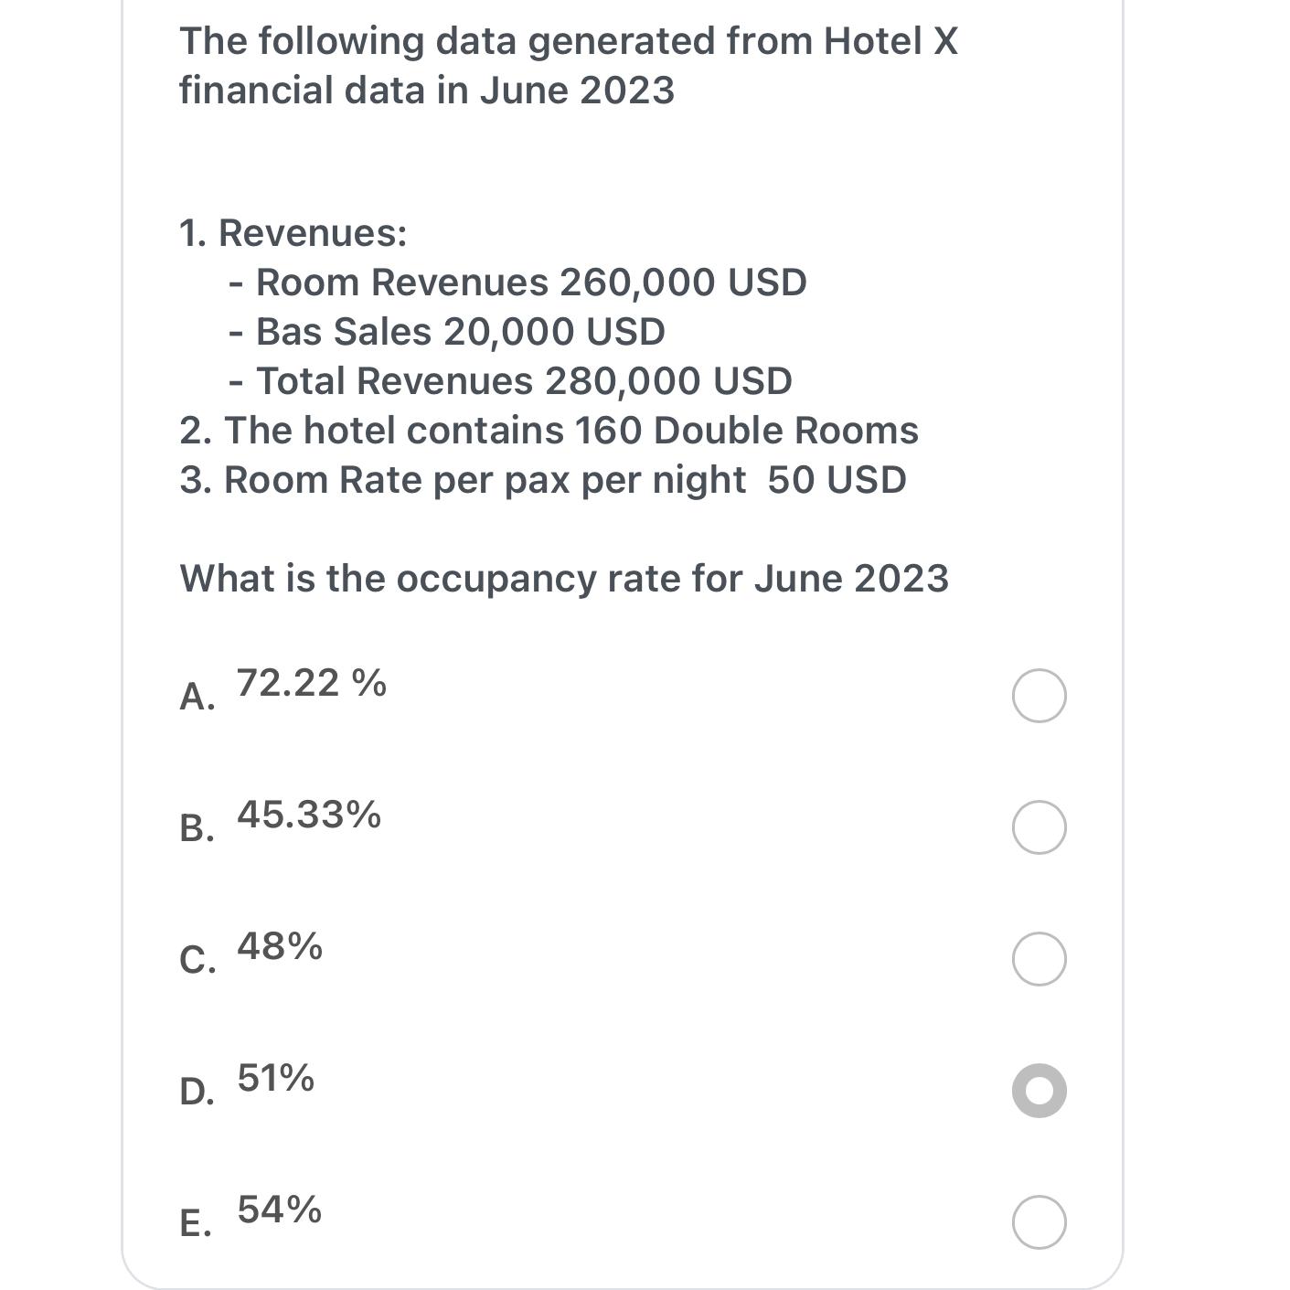Select the radio button for option B 45.33%
The height and width of the screenshot is (1290, 1290).
1039,827
